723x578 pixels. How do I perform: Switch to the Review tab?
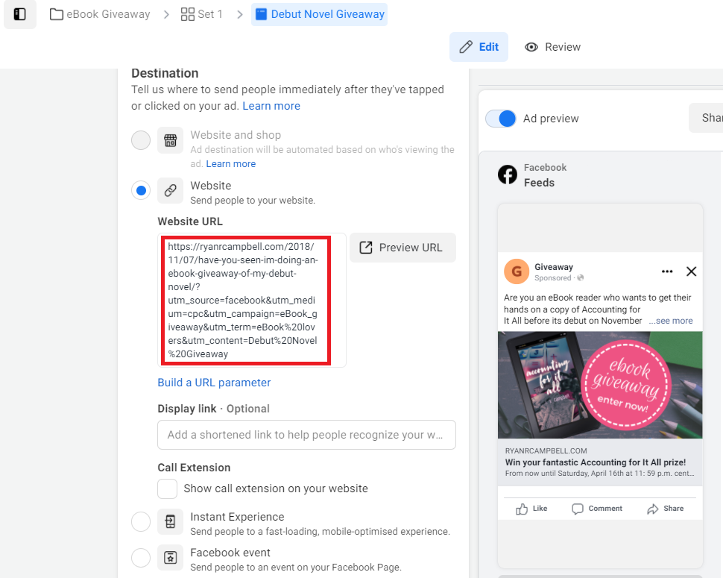552,47
